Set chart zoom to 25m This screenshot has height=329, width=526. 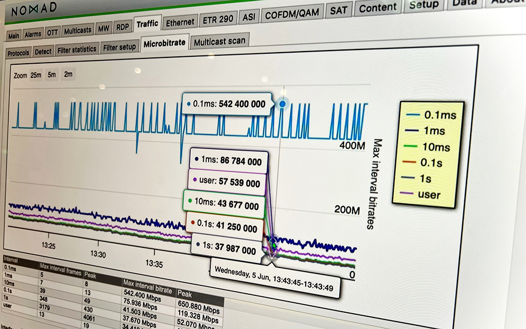[35, 75]
